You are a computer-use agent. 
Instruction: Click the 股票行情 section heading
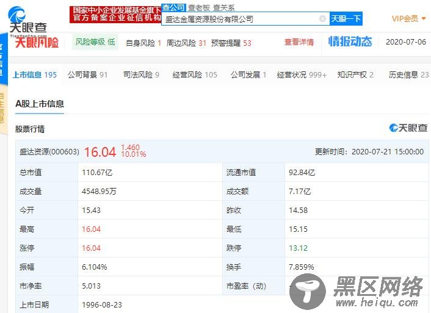(30, 129)
